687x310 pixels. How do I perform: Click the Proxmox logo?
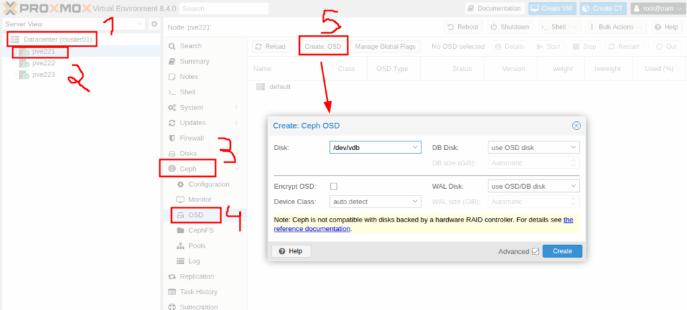[48, 8]
